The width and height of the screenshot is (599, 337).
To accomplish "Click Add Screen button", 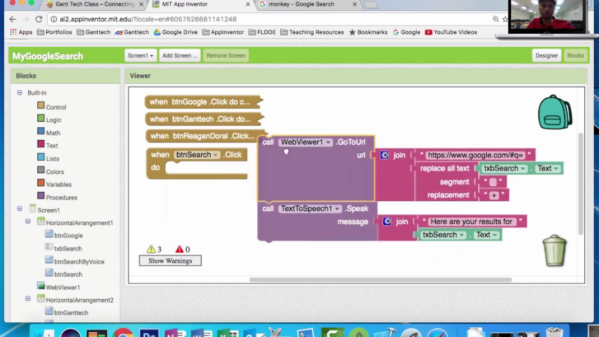I will coord(180,55).
